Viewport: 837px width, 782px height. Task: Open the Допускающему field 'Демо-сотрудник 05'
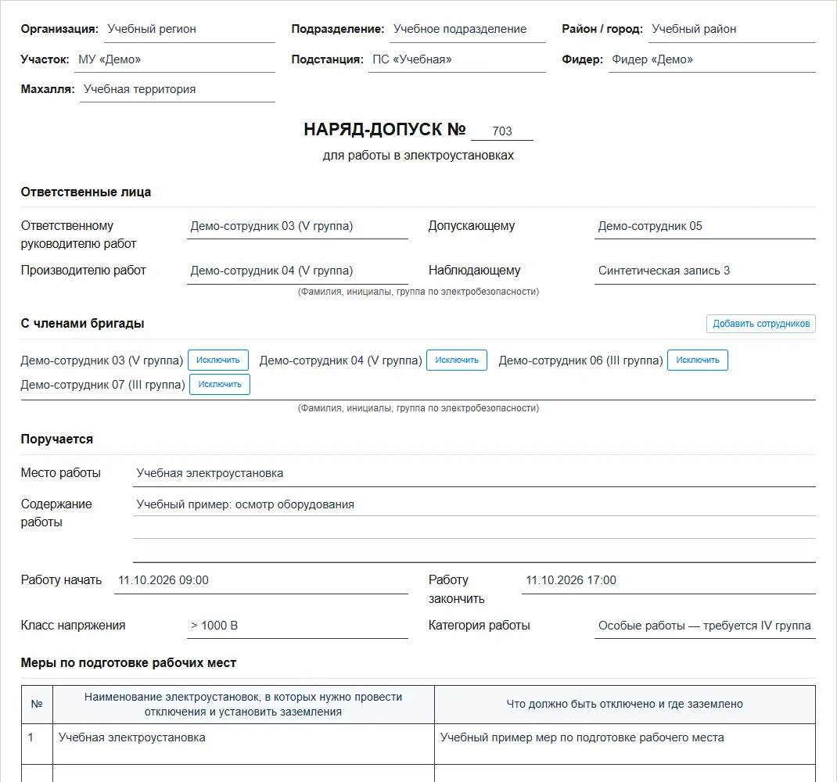click(705, 226)
